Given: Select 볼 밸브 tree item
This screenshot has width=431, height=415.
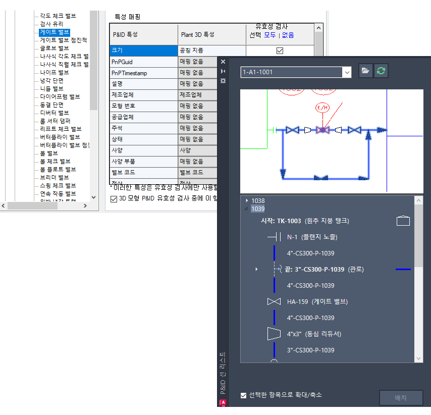Looking at the screenshot, I should point(49,153).
